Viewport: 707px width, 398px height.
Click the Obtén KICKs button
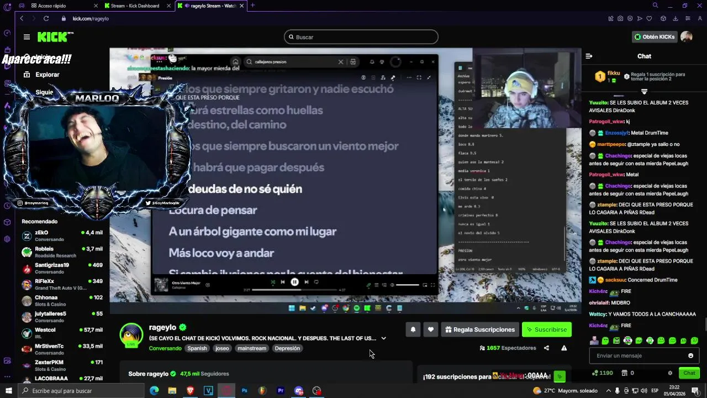(655, 37)
